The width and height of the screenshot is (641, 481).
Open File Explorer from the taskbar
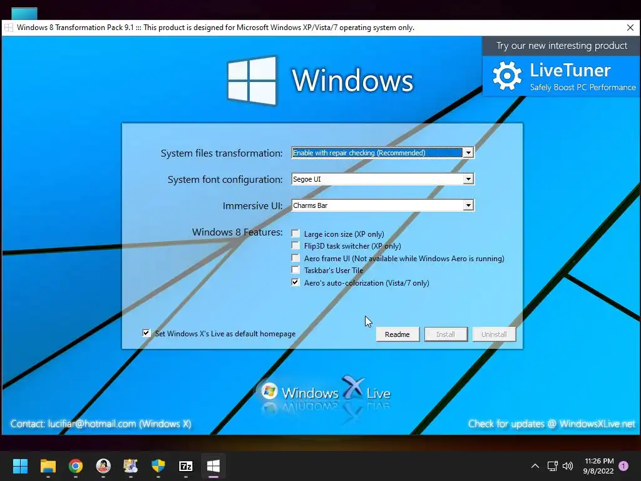coord(48,466)
